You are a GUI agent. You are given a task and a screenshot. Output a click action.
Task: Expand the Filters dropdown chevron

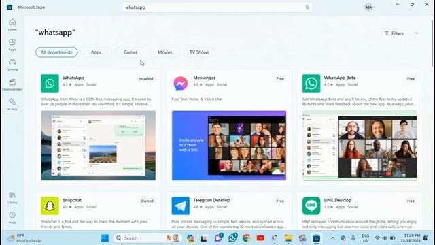[x=417, y=33]
